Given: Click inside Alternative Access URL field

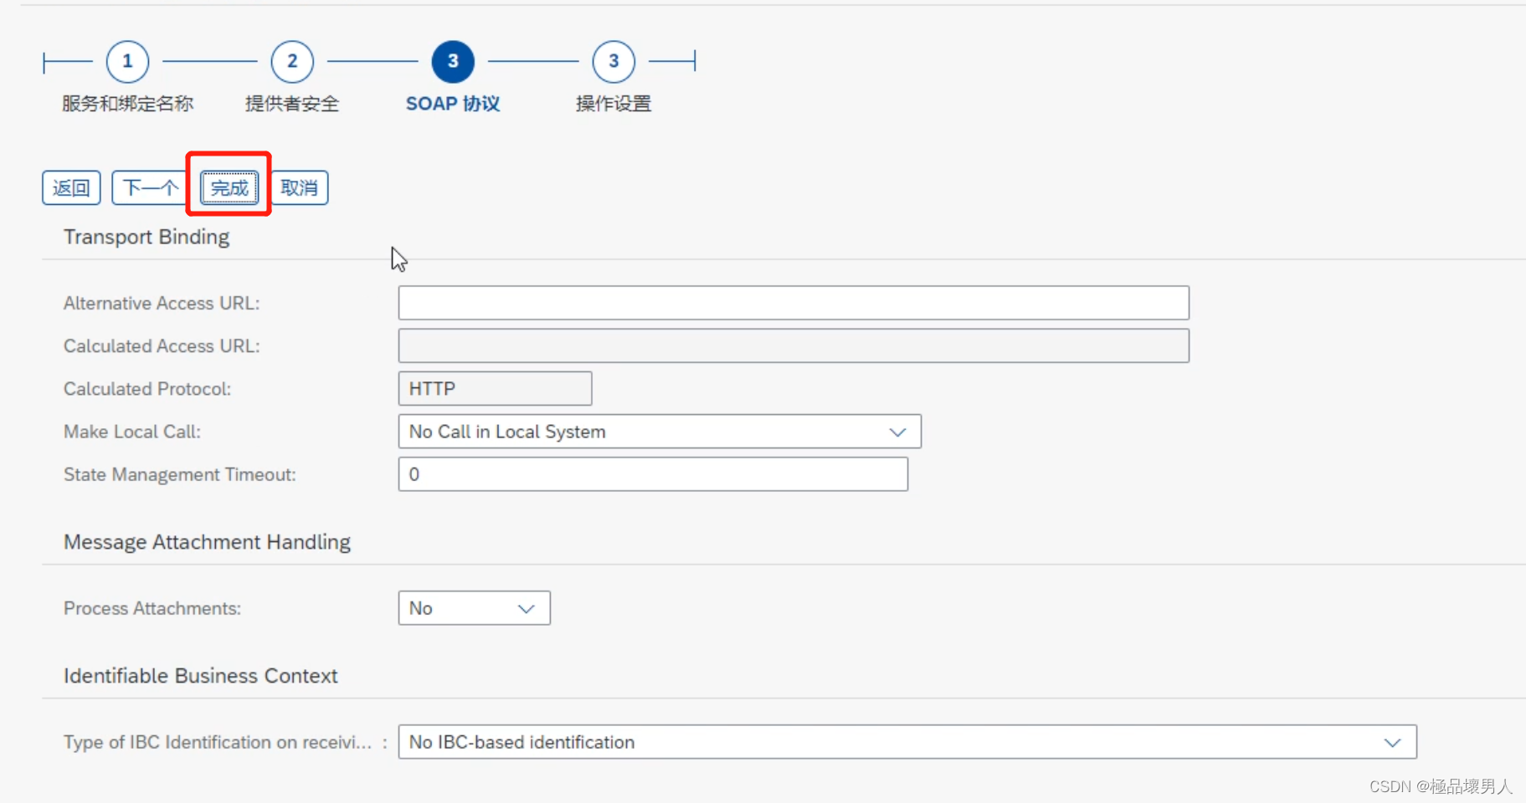Looking at the screenshot, I should [x=793, y=303].
